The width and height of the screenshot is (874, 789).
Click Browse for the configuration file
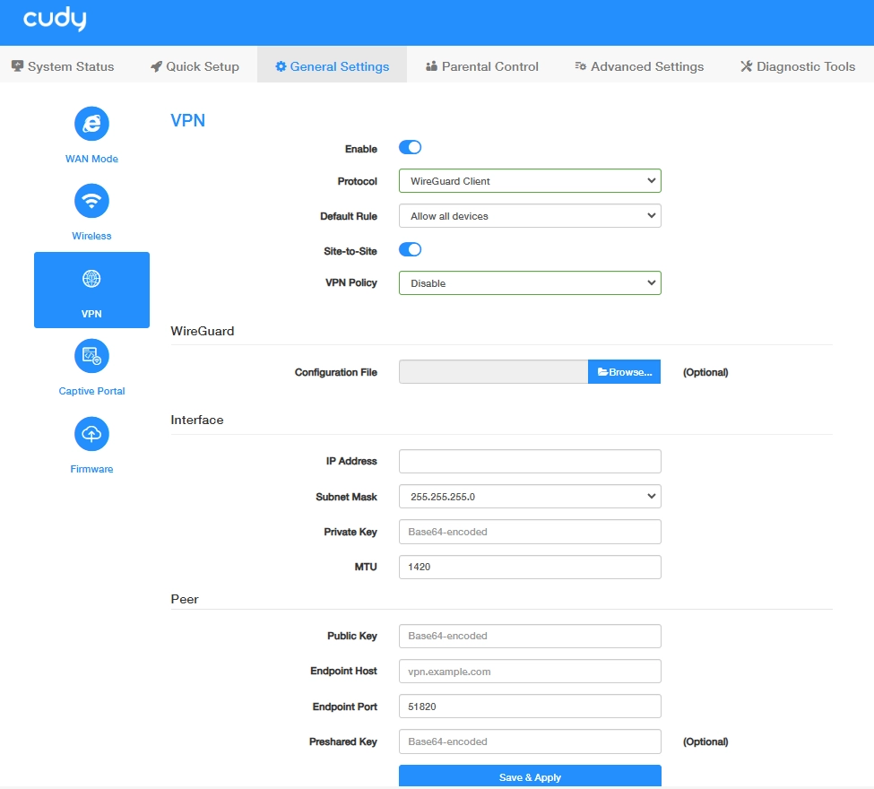624,372
